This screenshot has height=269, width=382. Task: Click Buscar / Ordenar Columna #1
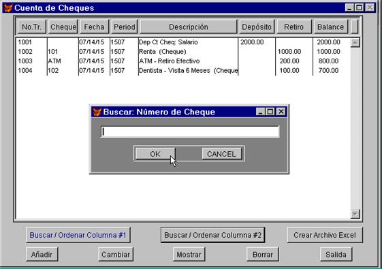[78, 235]
